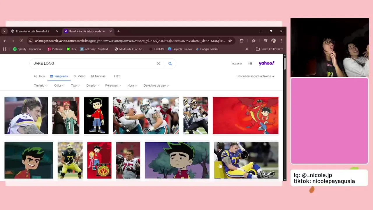This screenshot has height=210, width=373.
Task: Open the new tab plus button
Action: [x=119, y=31]
